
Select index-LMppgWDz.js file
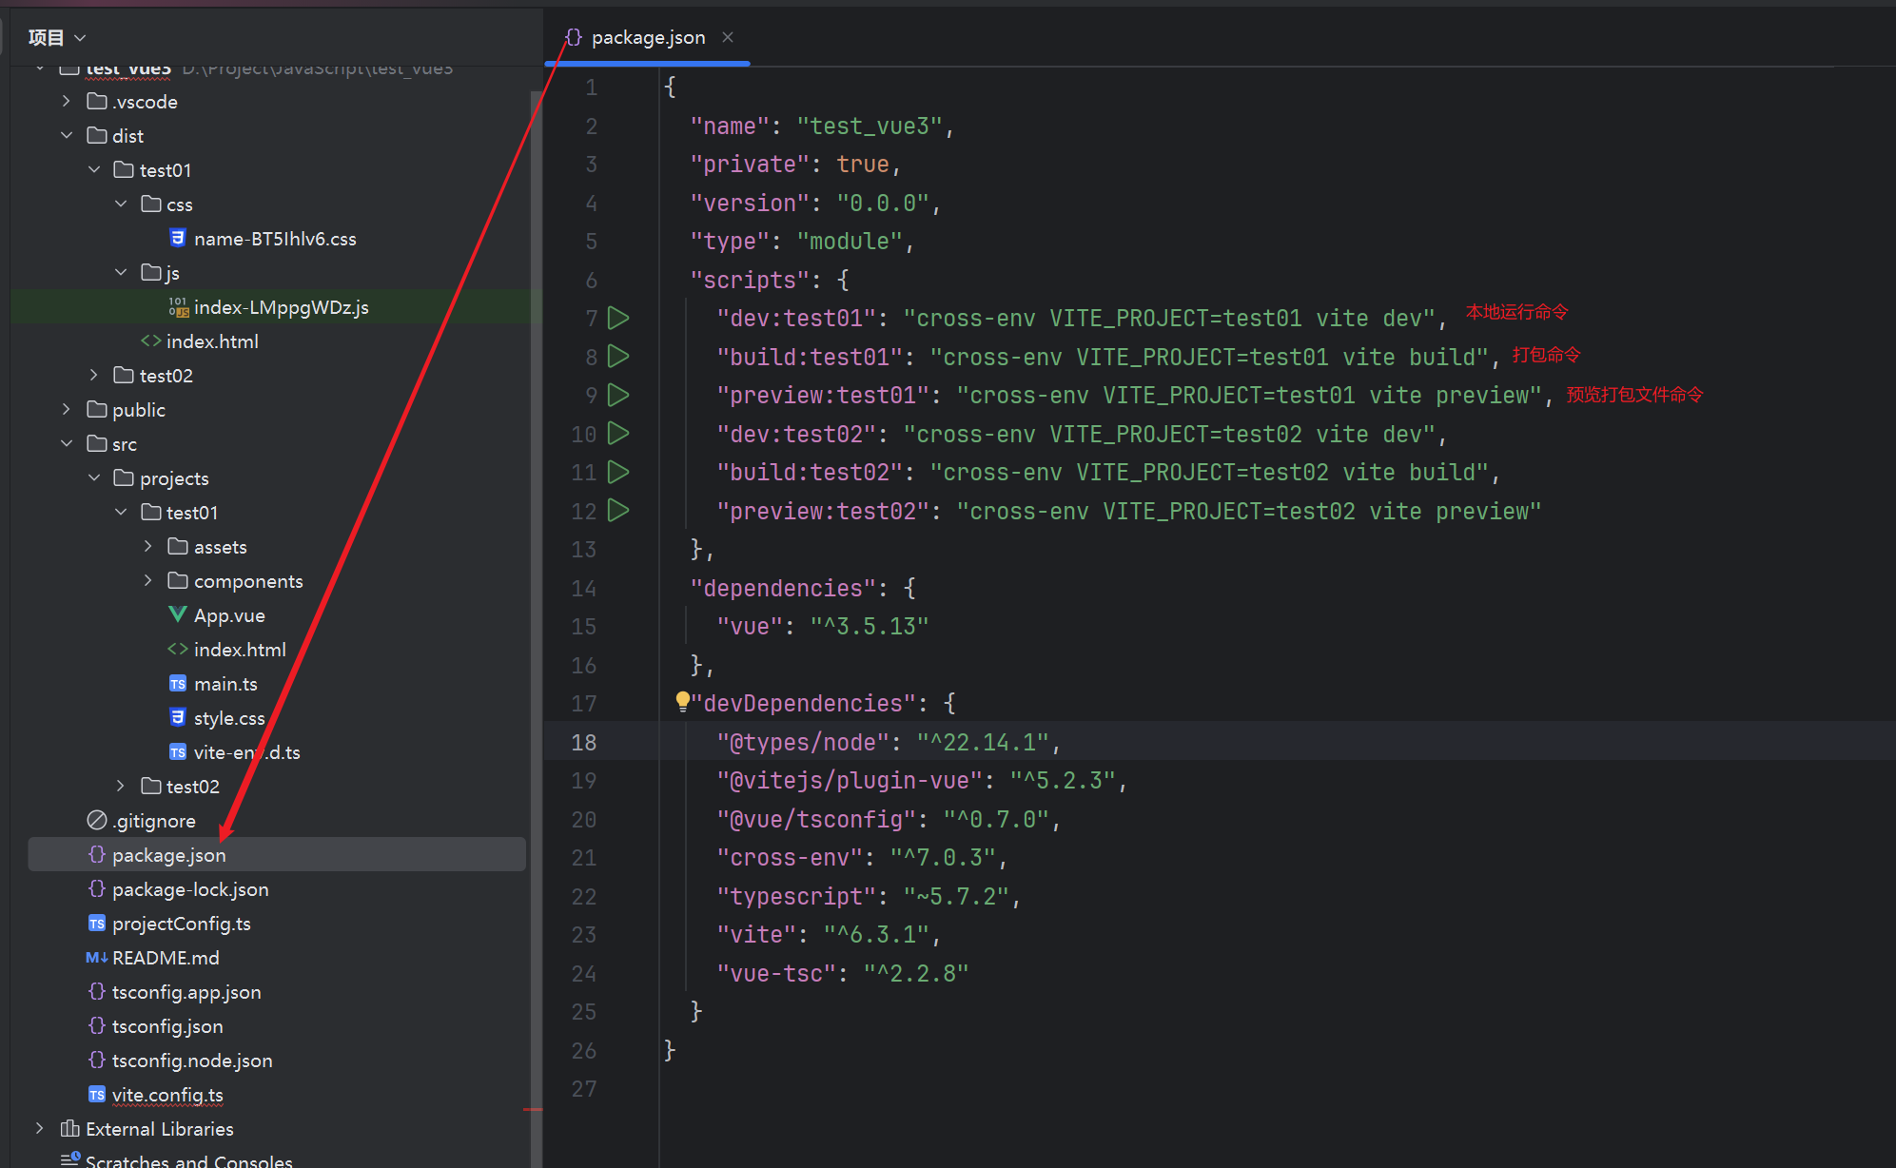pyautogui.click(x=281, y=307)
